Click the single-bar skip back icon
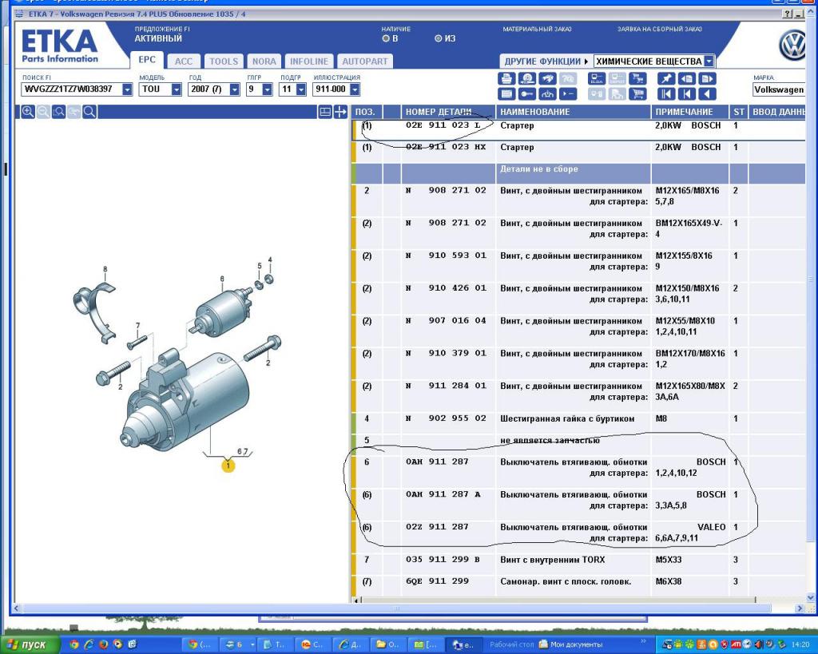This screenshot has height=654, width=818. [x=686, y=94]
